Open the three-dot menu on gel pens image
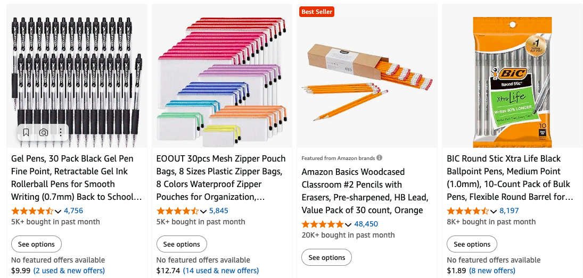 point(61,132)
